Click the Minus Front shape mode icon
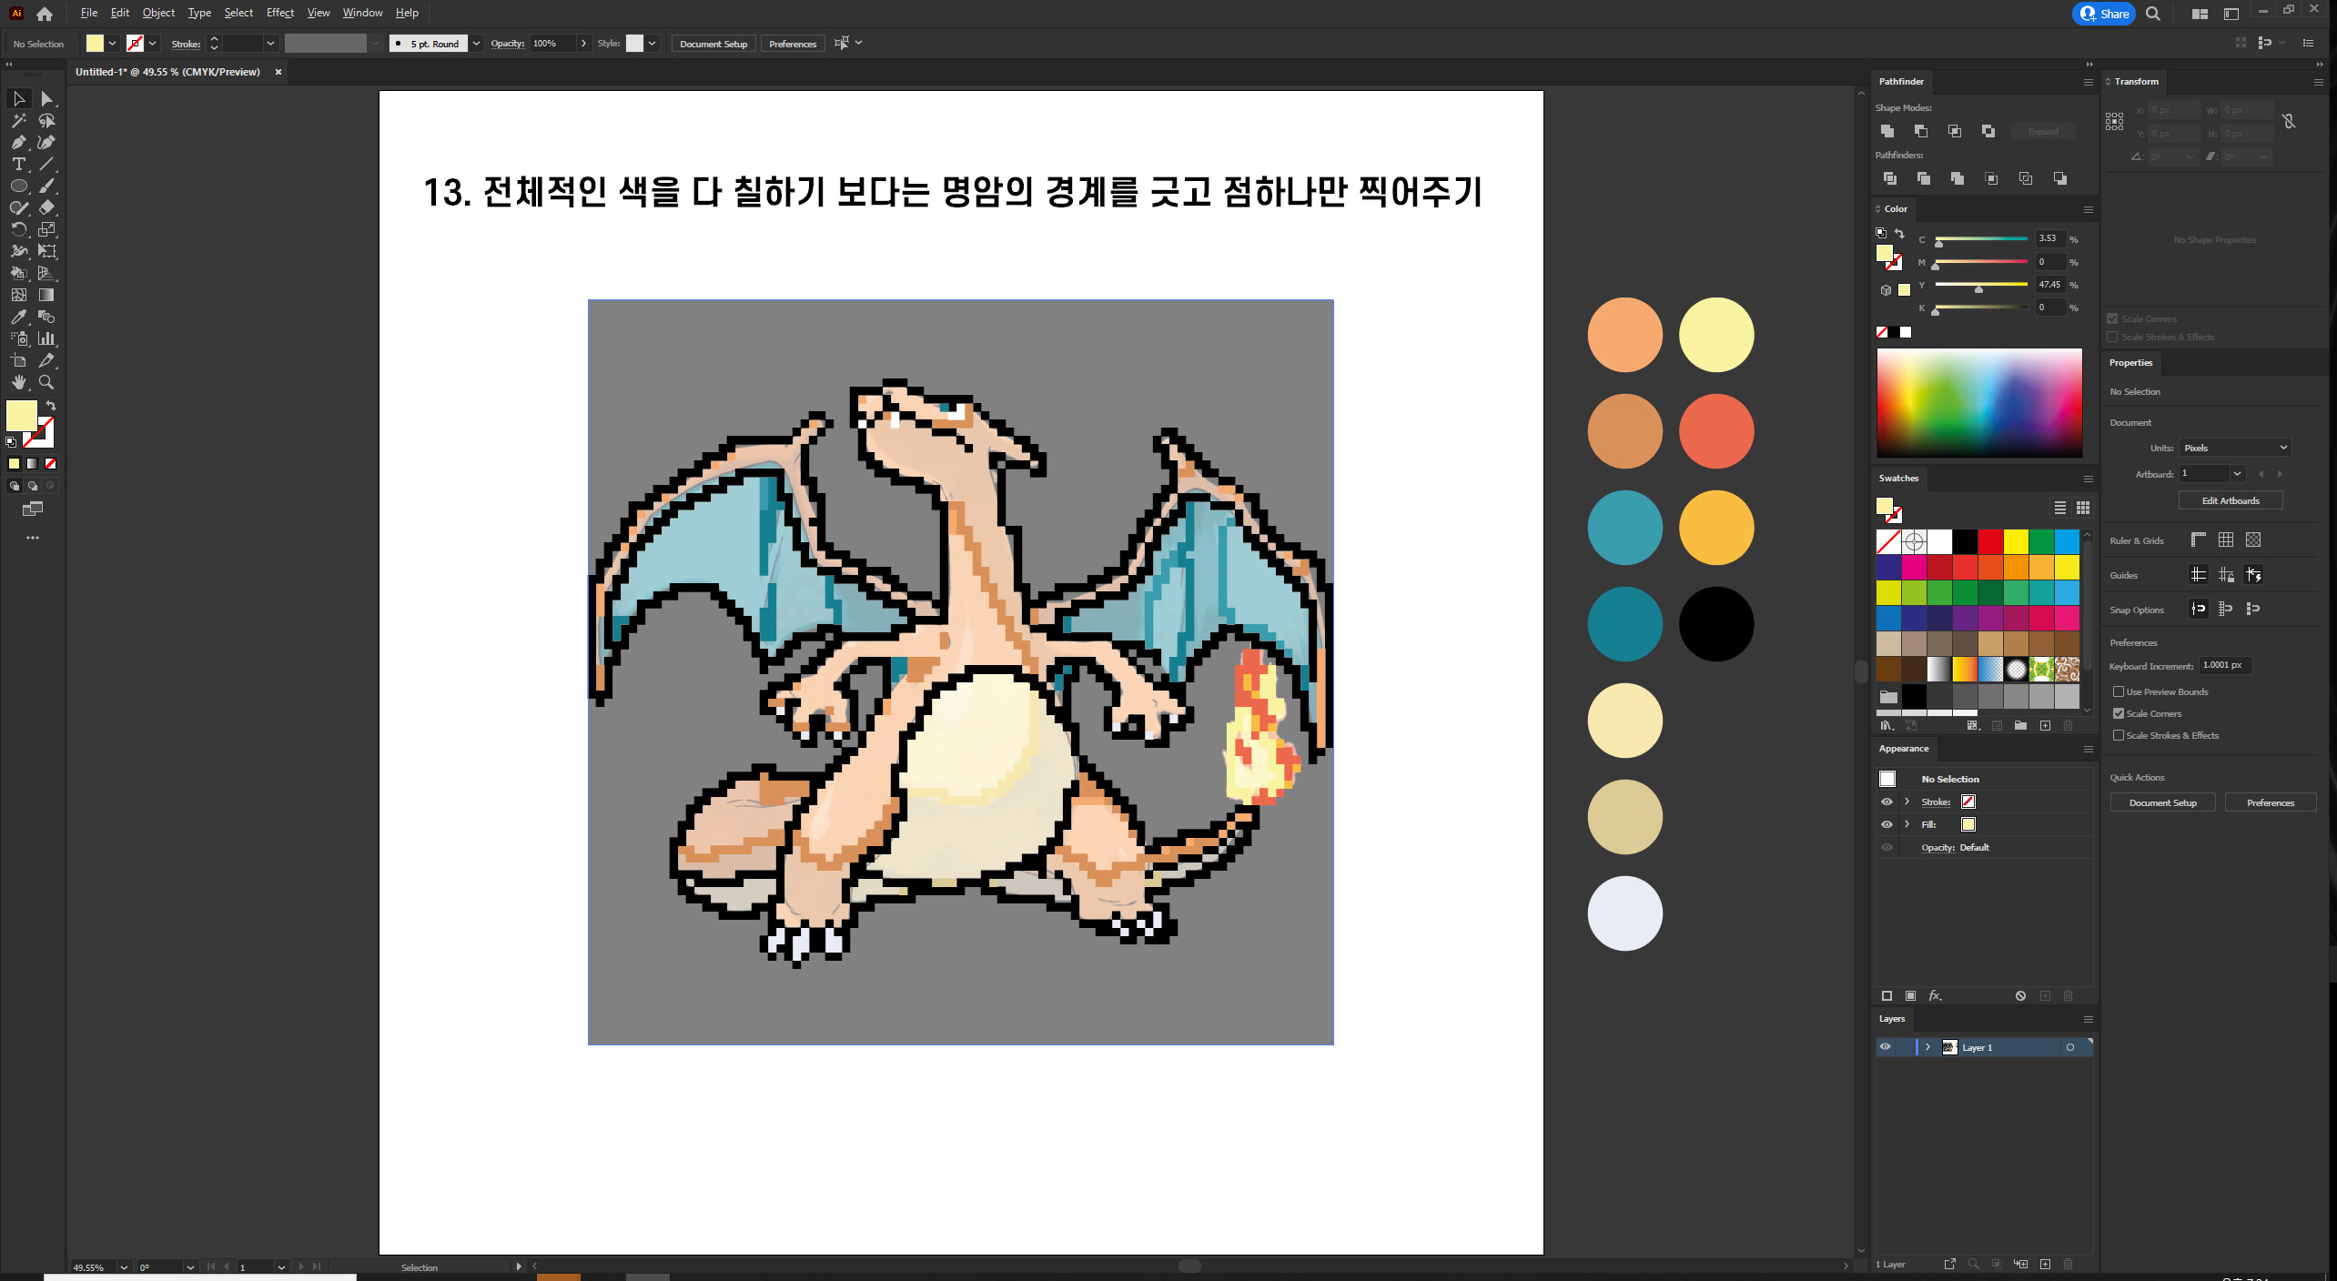 pos(1921,131)
